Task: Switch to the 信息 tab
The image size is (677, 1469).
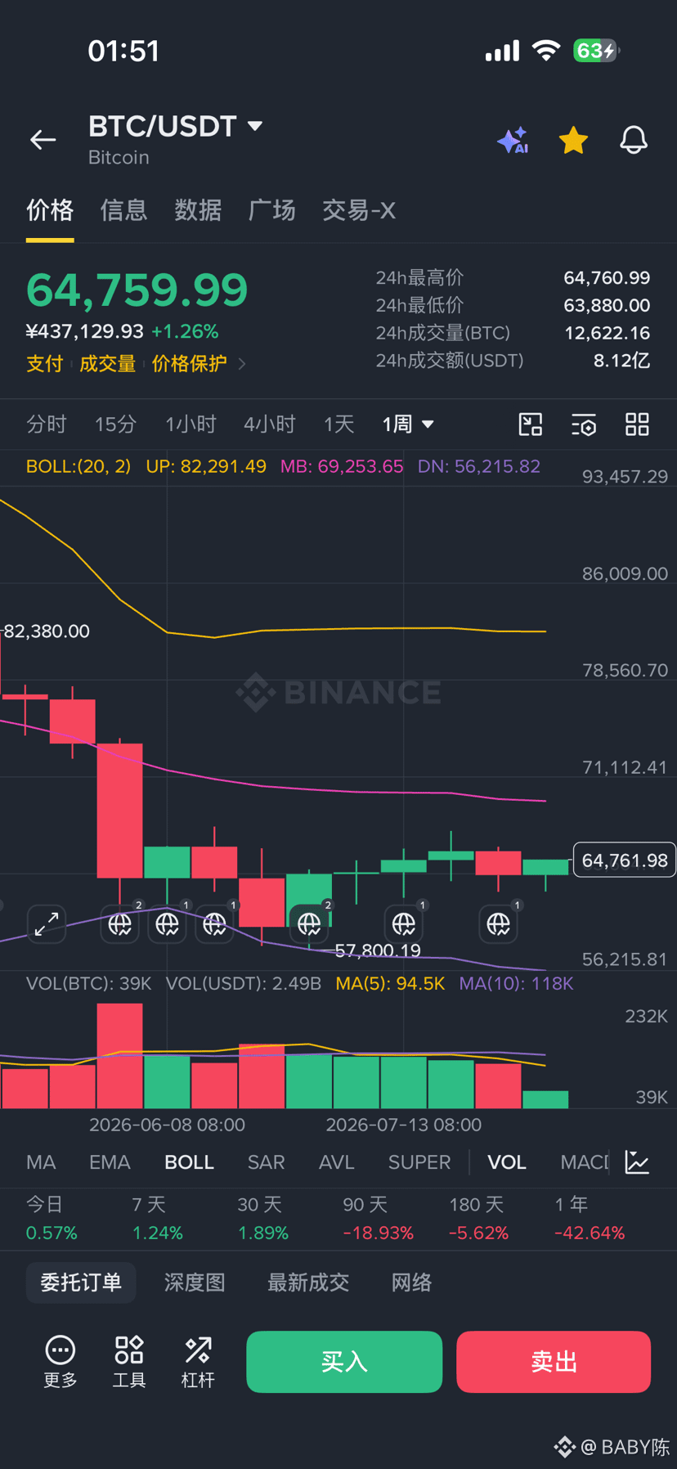Action: (x=123, y=210)
